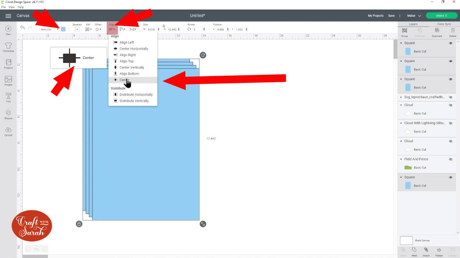Choose Center Vertically
Image resolution: width=460 pixels, height=258 pixels.
click(x=133, y=67)
